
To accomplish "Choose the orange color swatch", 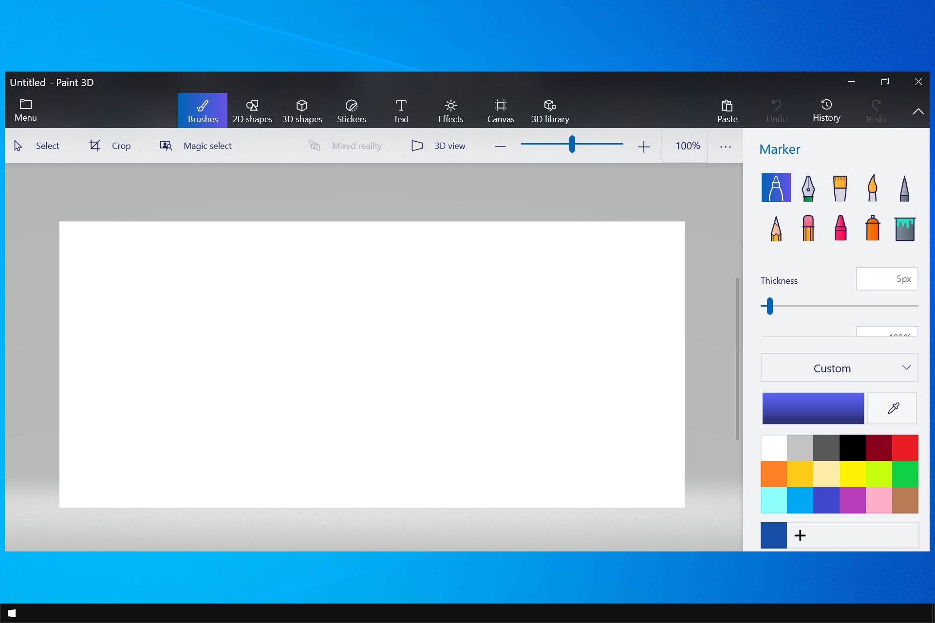I will tap(774, 474).
